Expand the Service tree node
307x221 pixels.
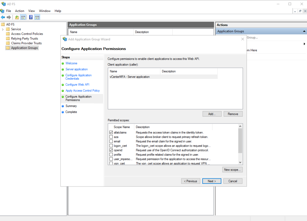coord(3,29)
